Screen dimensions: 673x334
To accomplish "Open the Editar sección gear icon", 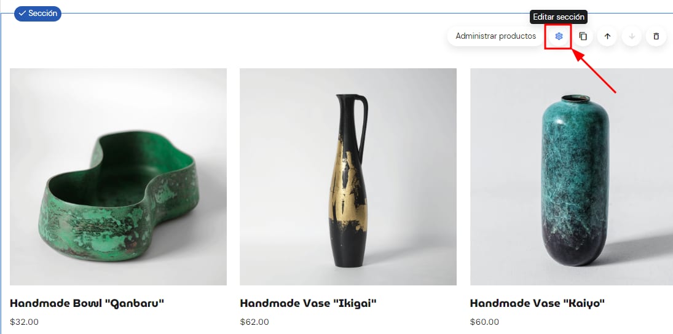I will (559, 36).
